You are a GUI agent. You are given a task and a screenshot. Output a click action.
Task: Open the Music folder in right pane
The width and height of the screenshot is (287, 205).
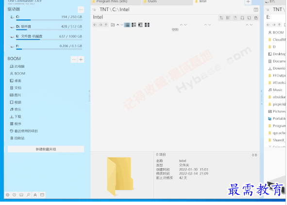(275, 90)
